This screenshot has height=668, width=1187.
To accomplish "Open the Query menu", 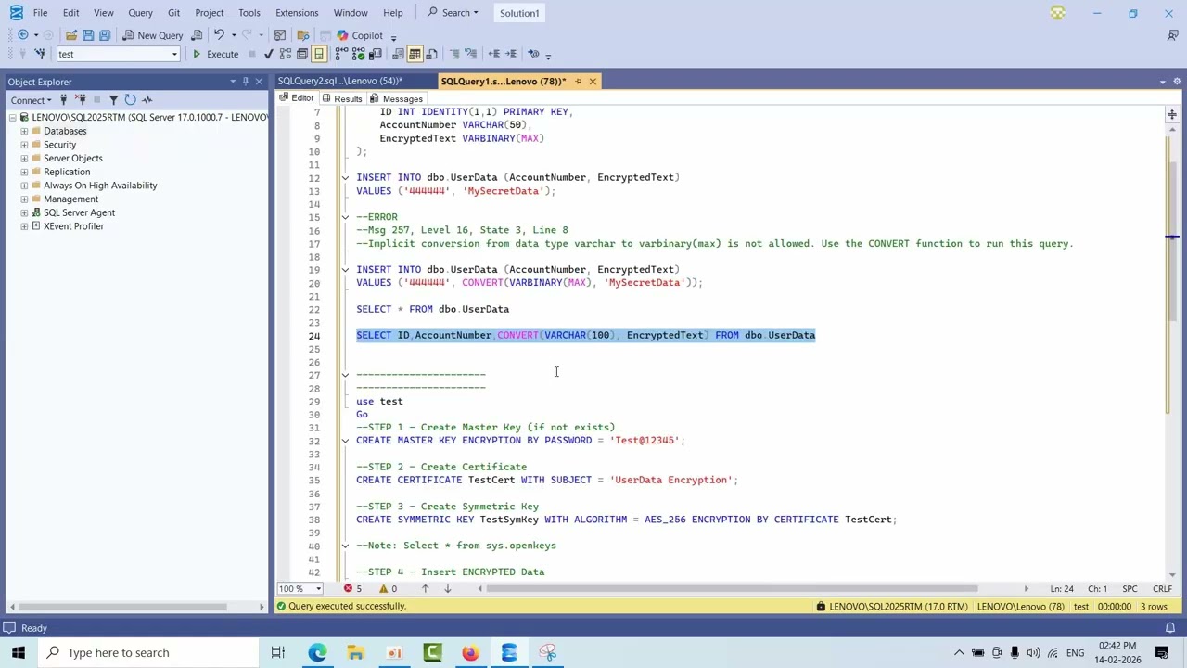I will point(140,13).
